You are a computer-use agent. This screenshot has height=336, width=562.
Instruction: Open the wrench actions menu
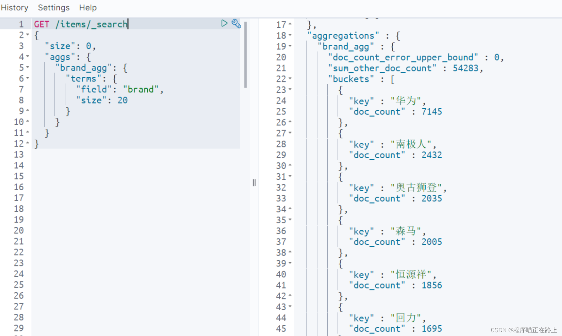tap(236, 24)
